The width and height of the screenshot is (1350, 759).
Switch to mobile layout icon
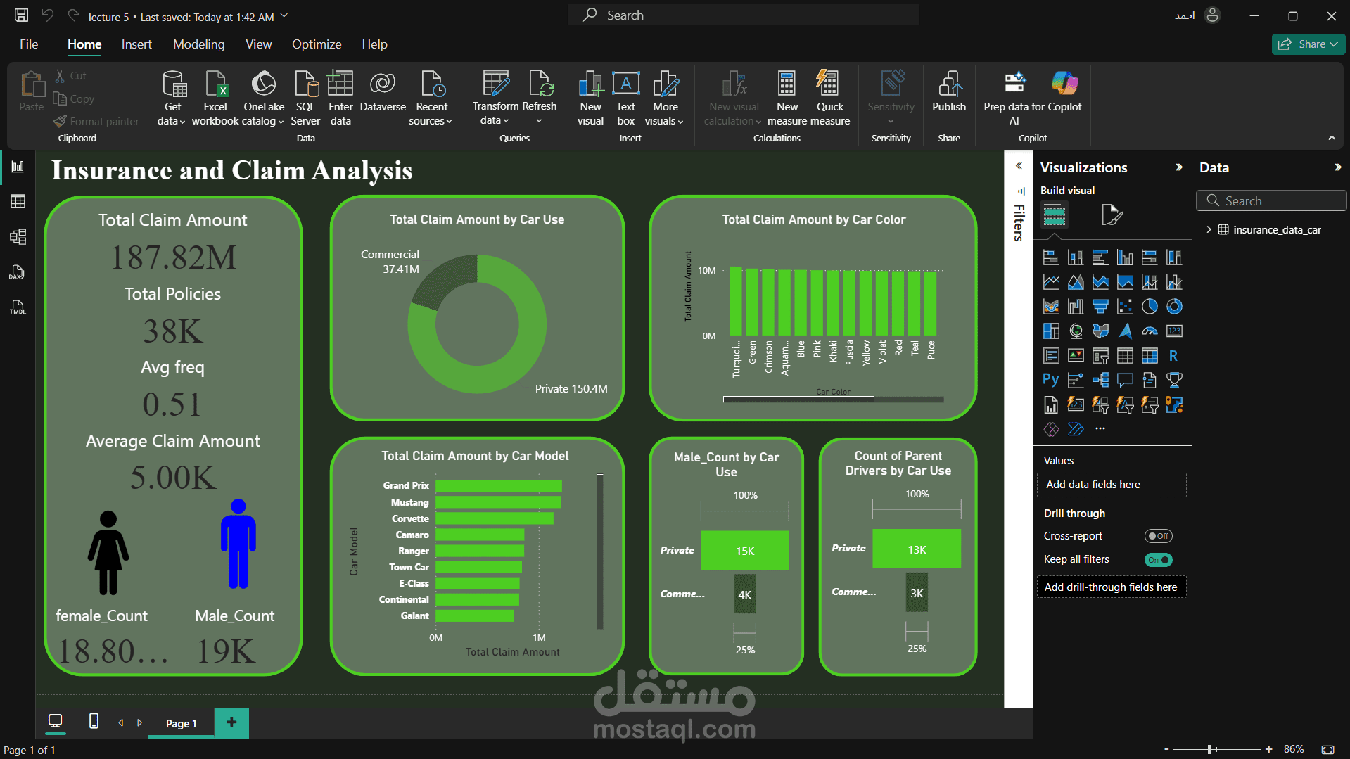click(x=94, y=721)
